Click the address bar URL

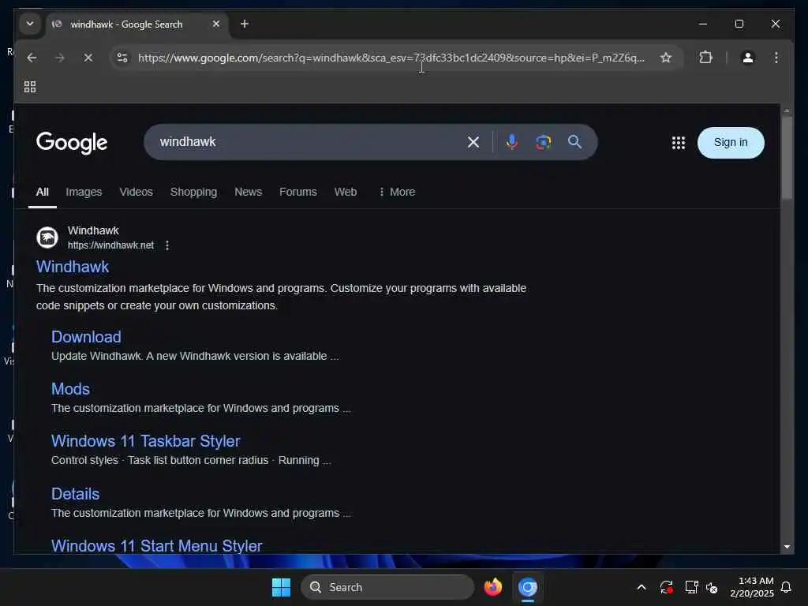coord(391,58)
